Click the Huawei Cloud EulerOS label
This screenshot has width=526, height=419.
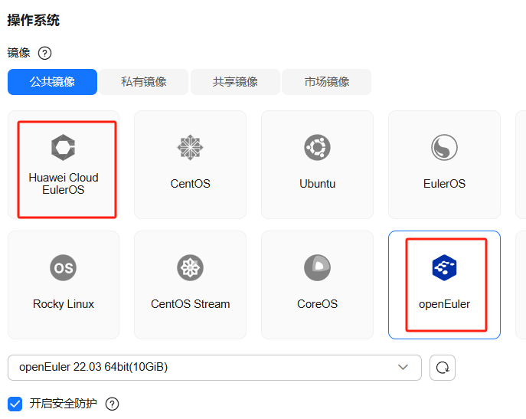[64, 184]
